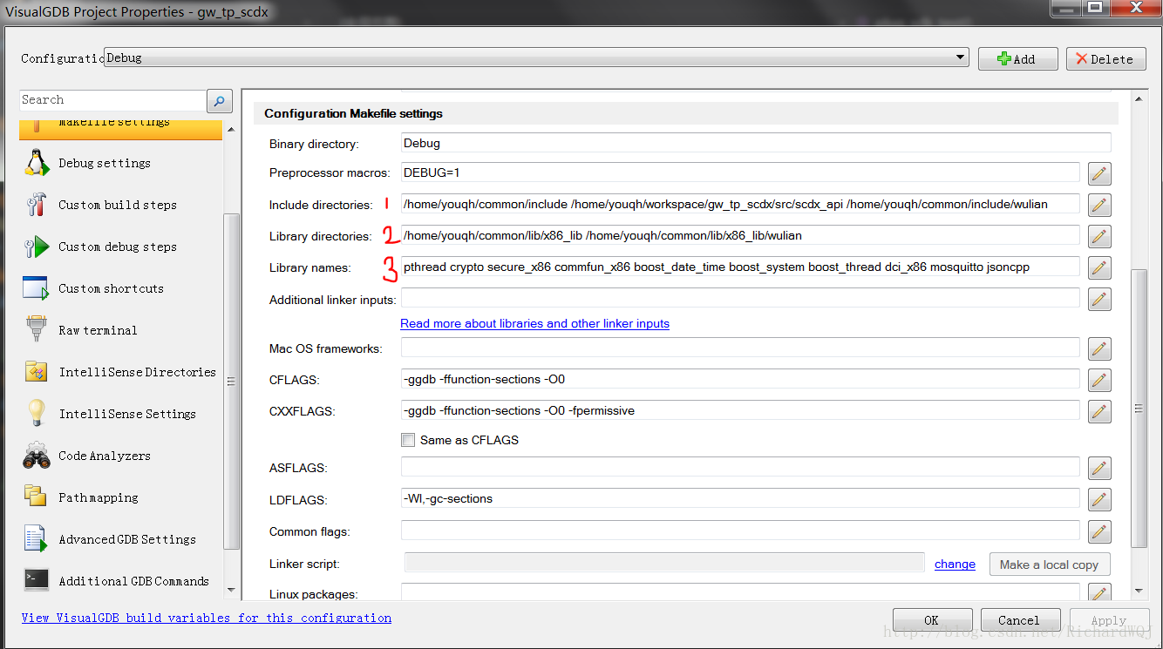Edit Library names with pencil icon
Image resolution: width=1163 pixels, height=649 pixels.
pos(1099,267)
